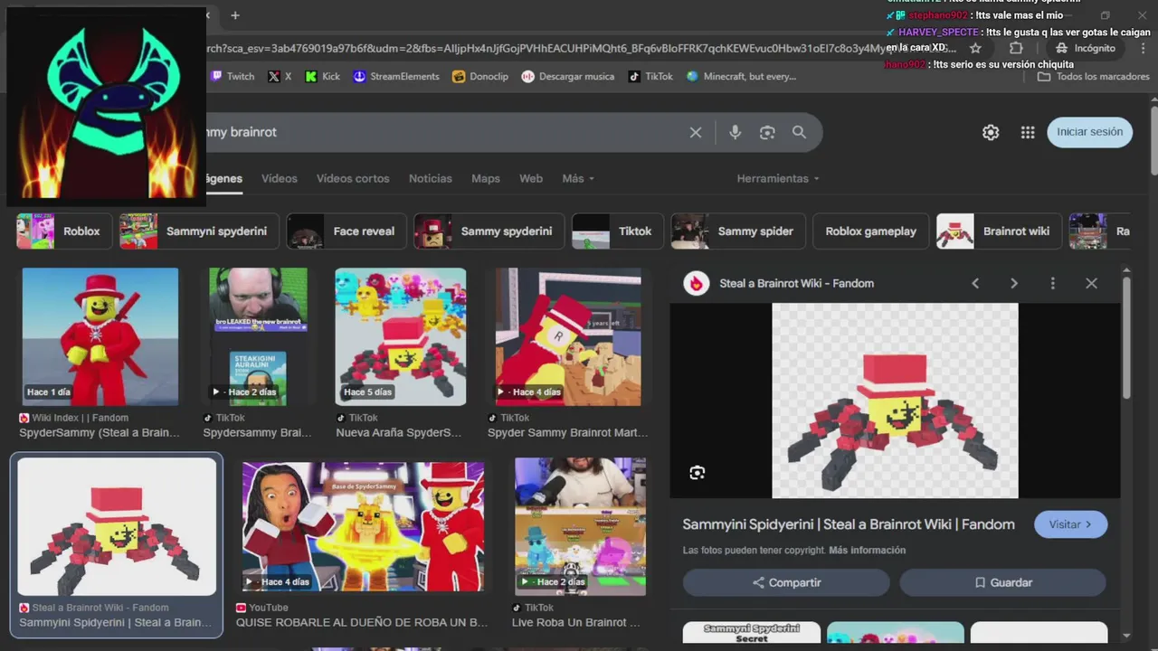This screenshot has height=651, width=1158.
Task: Click the search query input field
Action: [443, 132]
